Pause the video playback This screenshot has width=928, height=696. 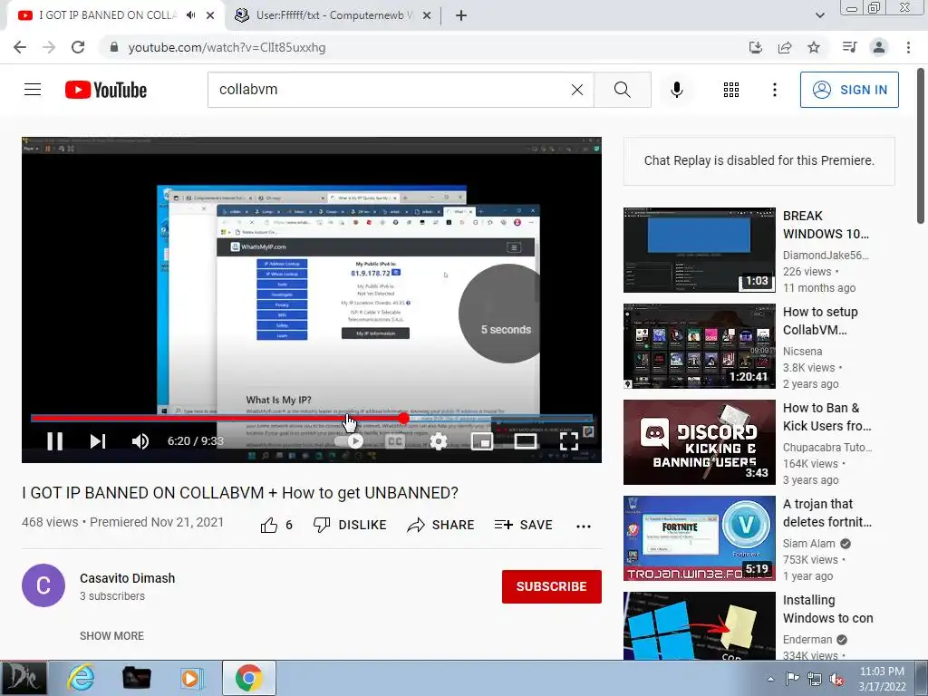[x=54, y=441]
